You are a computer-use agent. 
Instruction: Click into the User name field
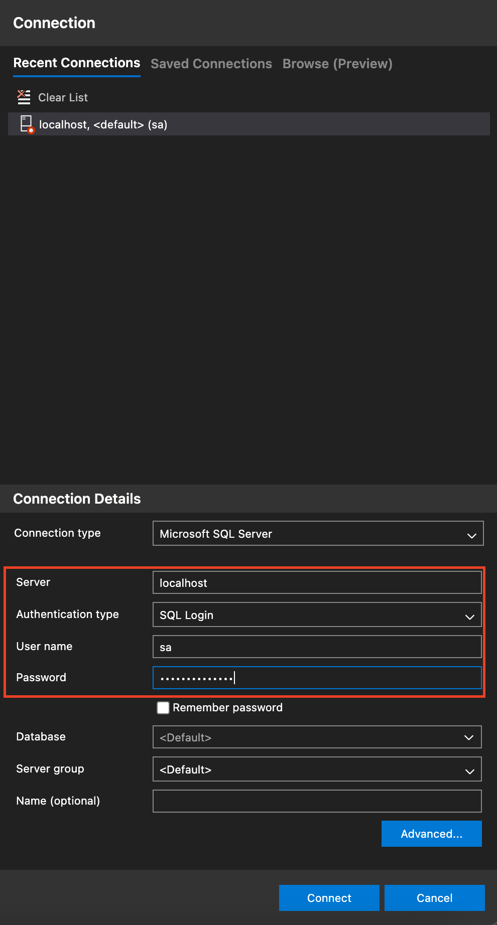(x=317, y=647)
